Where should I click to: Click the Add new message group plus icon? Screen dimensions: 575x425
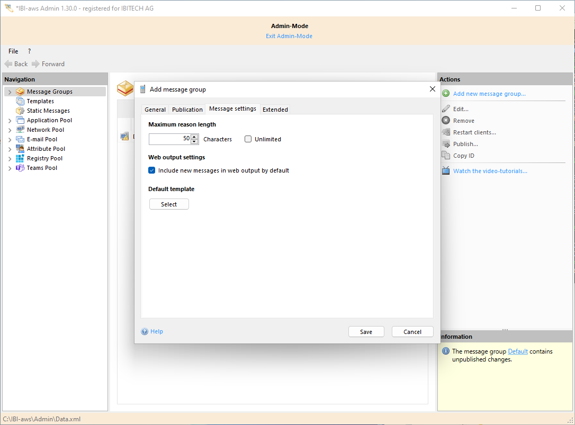[x=445, y=93]
